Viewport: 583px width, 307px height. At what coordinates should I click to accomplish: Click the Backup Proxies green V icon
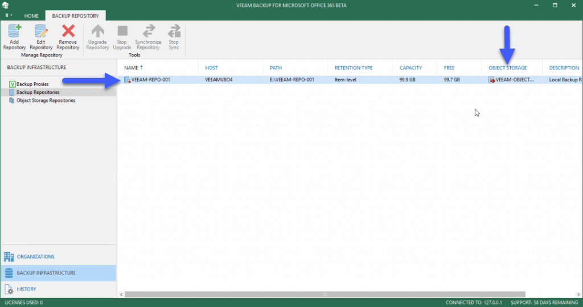12,84
